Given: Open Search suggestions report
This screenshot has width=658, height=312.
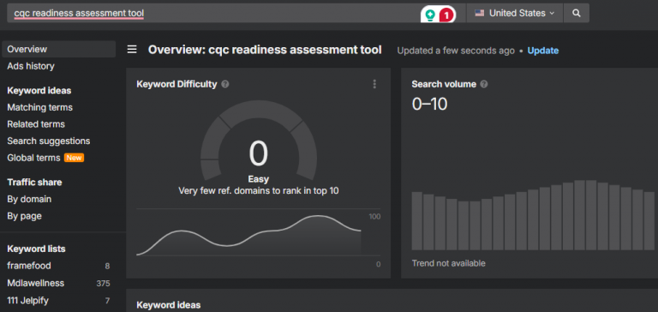Looking at the screenshot, I should (x=49, y=141).
